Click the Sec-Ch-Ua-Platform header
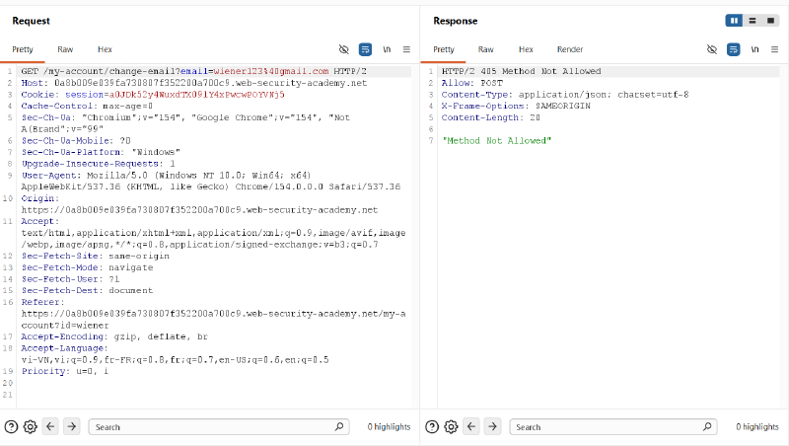Image resolution: width=789 pixels, height=446 pixels. (101, 152)
